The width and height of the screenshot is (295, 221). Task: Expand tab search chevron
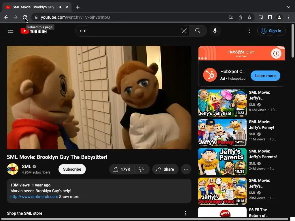click(288, 7)
